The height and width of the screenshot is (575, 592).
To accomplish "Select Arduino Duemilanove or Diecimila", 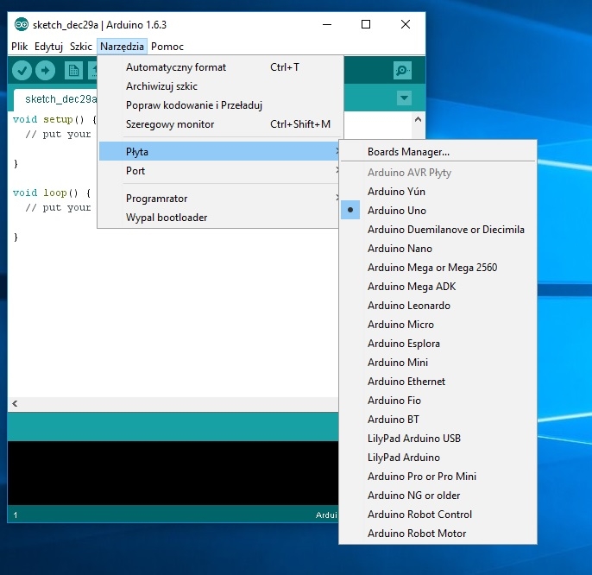I will pyautogui.click(x=438, y=230).
